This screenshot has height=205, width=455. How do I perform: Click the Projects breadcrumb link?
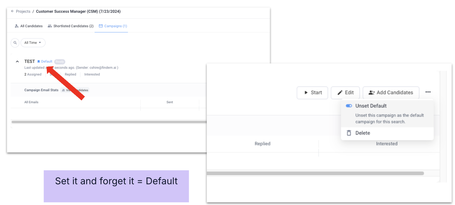(x=23, y=11)
